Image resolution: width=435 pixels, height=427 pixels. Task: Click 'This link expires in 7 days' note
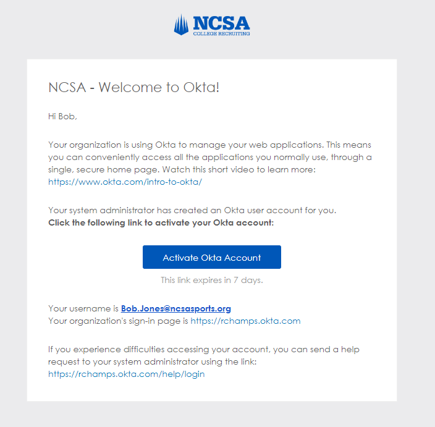pyautogui.click(x=211, y=280)
